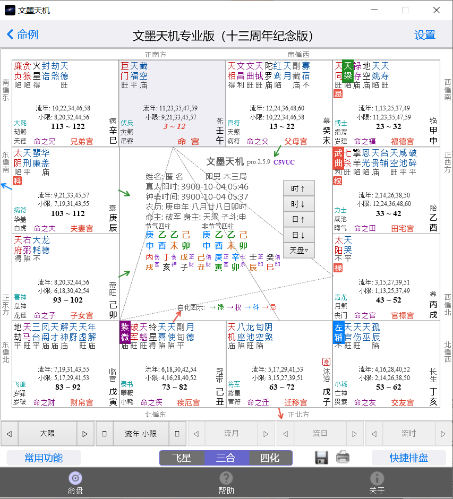Go to next 流日 with right arrow

coord(355,434)
